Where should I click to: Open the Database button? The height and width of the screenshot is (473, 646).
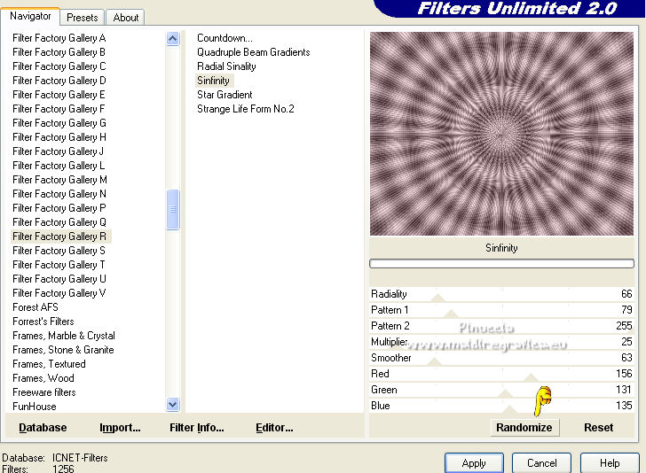coord(43,428)
